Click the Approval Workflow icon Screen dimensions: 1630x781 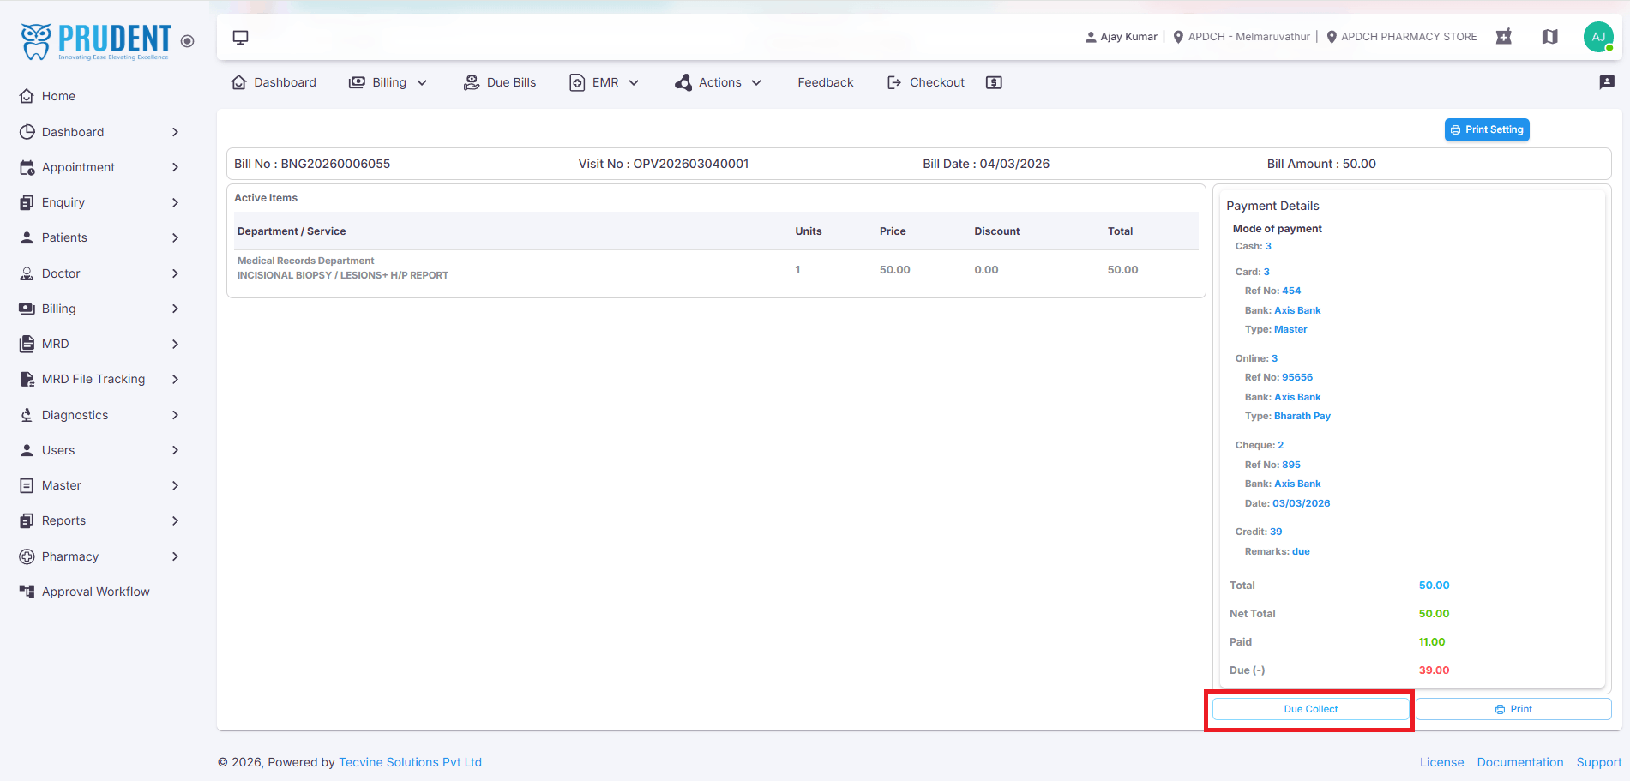click(27, 592)
